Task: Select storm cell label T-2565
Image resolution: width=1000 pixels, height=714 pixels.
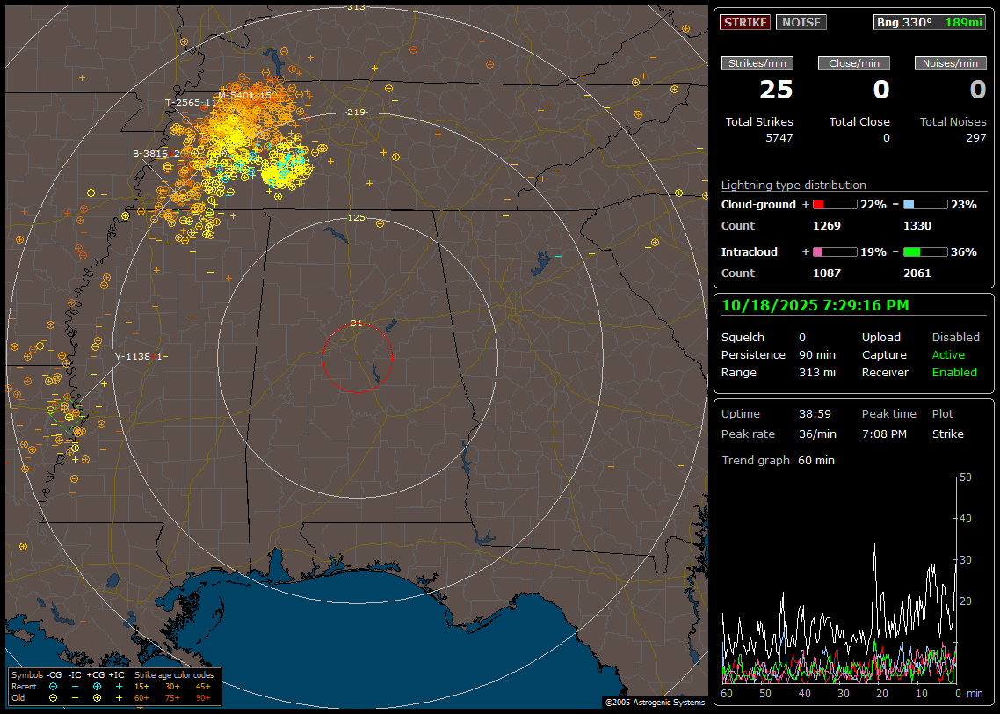Action: pos(191,102)
